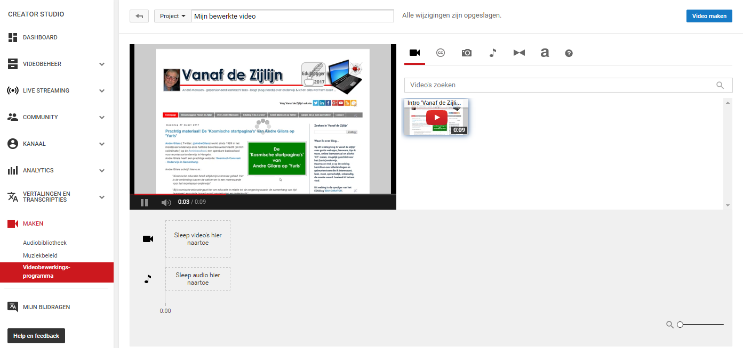
Task: Expand the Analytics chevron
Action: (102, 171)
